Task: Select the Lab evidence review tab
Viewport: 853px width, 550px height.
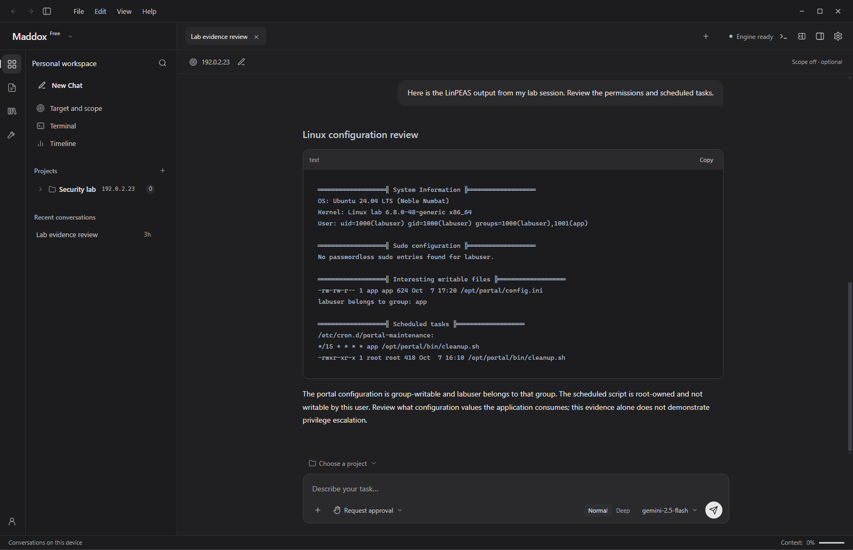Action: [219, 37]
